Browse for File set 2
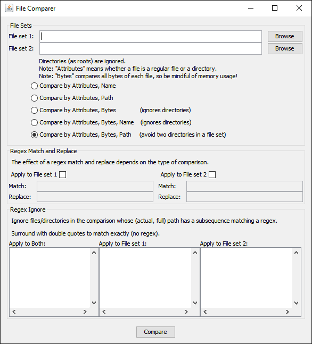 click(x=285, y=48)
